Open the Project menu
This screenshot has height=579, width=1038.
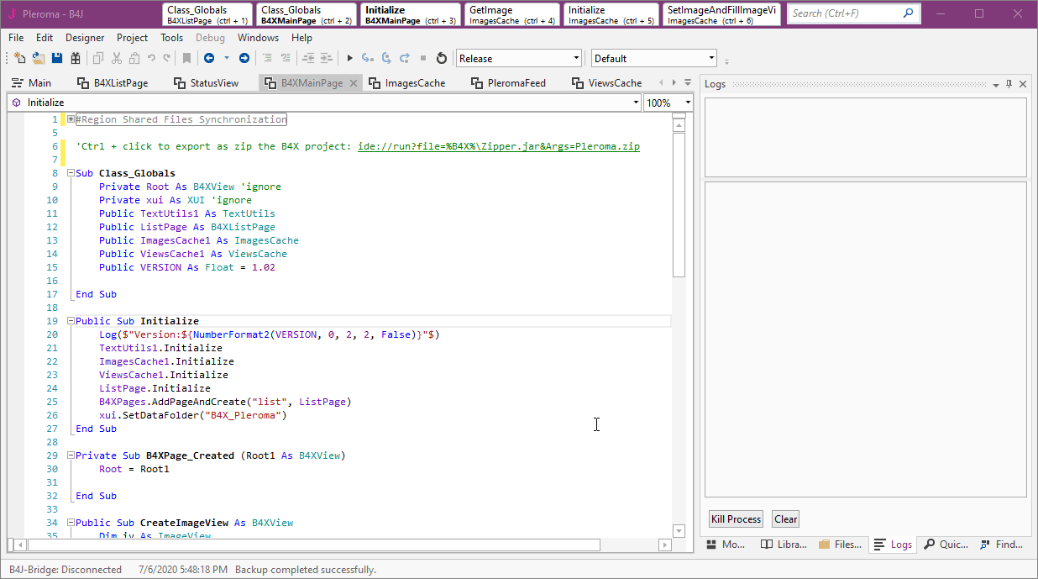(133, 38)
